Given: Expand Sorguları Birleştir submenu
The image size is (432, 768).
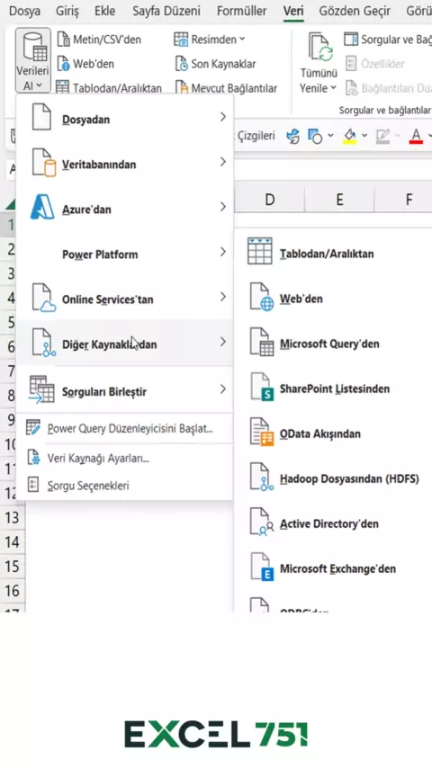Looking at the screenshot, I should point(125,391).
